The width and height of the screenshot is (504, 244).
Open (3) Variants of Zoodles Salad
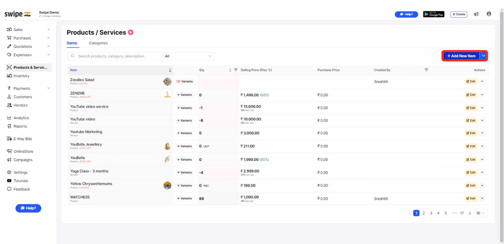click(185, 81)
